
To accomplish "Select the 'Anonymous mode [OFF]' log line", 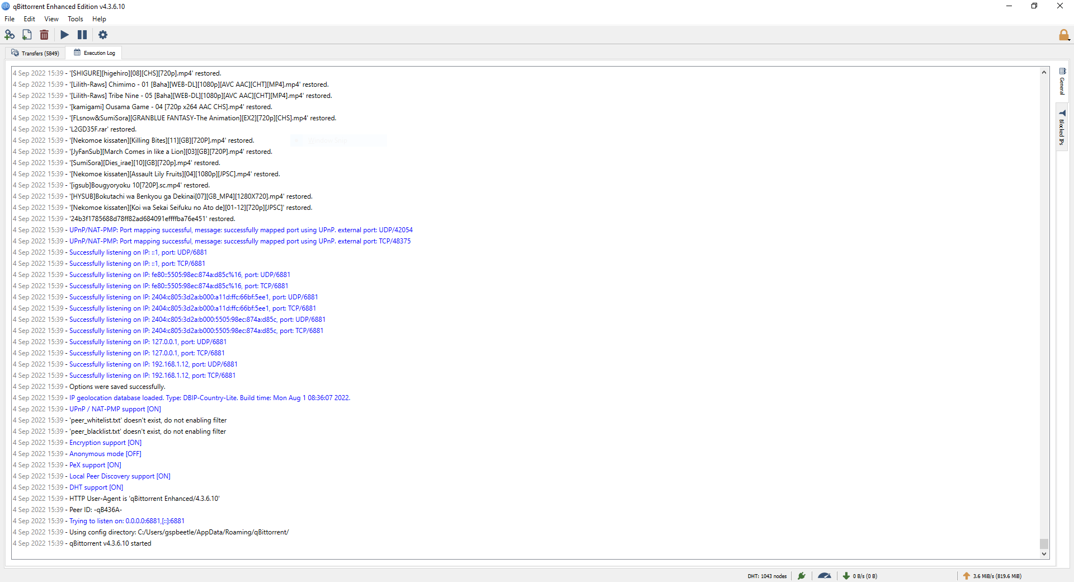I will pos(77,454).
